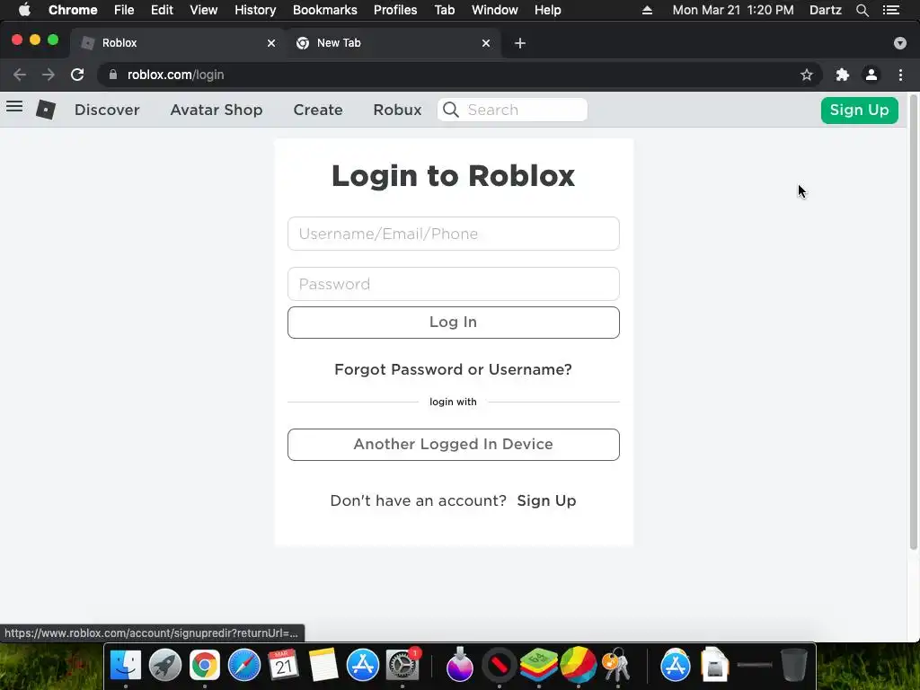This screenshot has width=920, height=690.
Task: Go back using the browser back arrow
Action: (x=20, y=75)
